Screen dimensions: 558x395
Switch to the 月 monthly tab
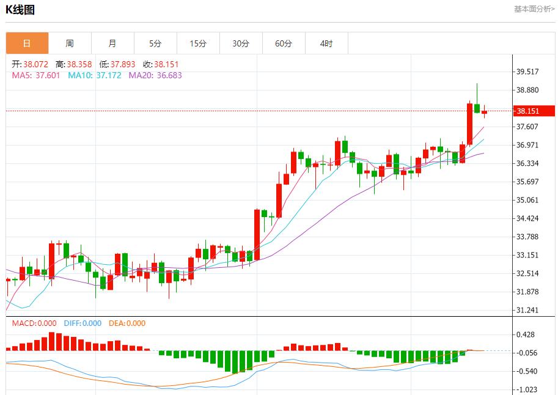click(x=112, y=43)
